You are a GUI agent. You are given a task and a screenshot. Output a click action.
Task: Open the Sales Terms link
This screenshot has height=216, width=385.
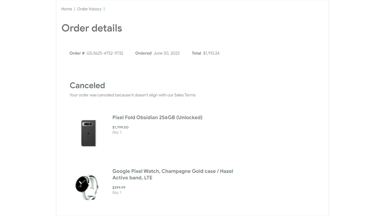[x=185, y=95]
